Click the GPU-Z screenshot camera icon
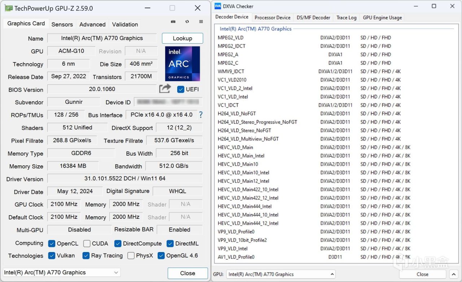Screen dimensions: 462x282 [x=173, y=22]
